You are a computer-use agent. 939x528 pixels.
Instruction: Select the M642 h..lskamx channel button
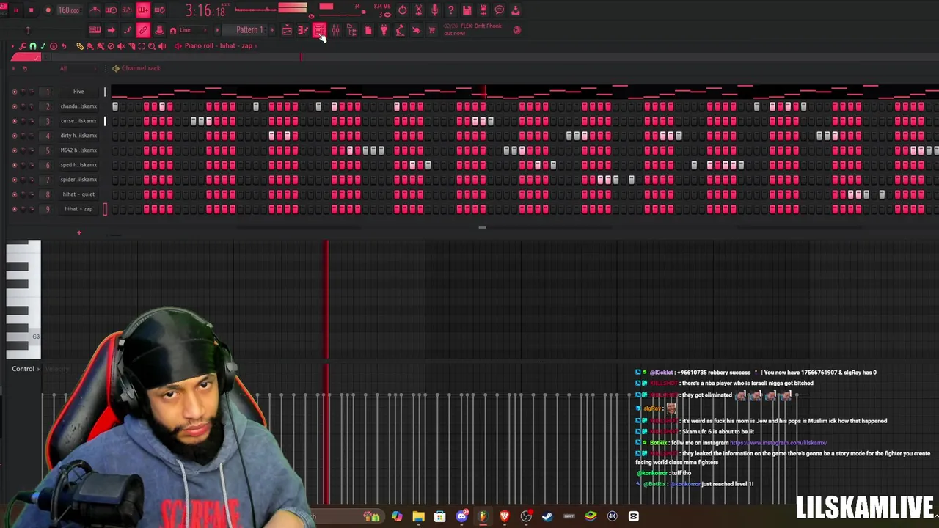point(78,150)
